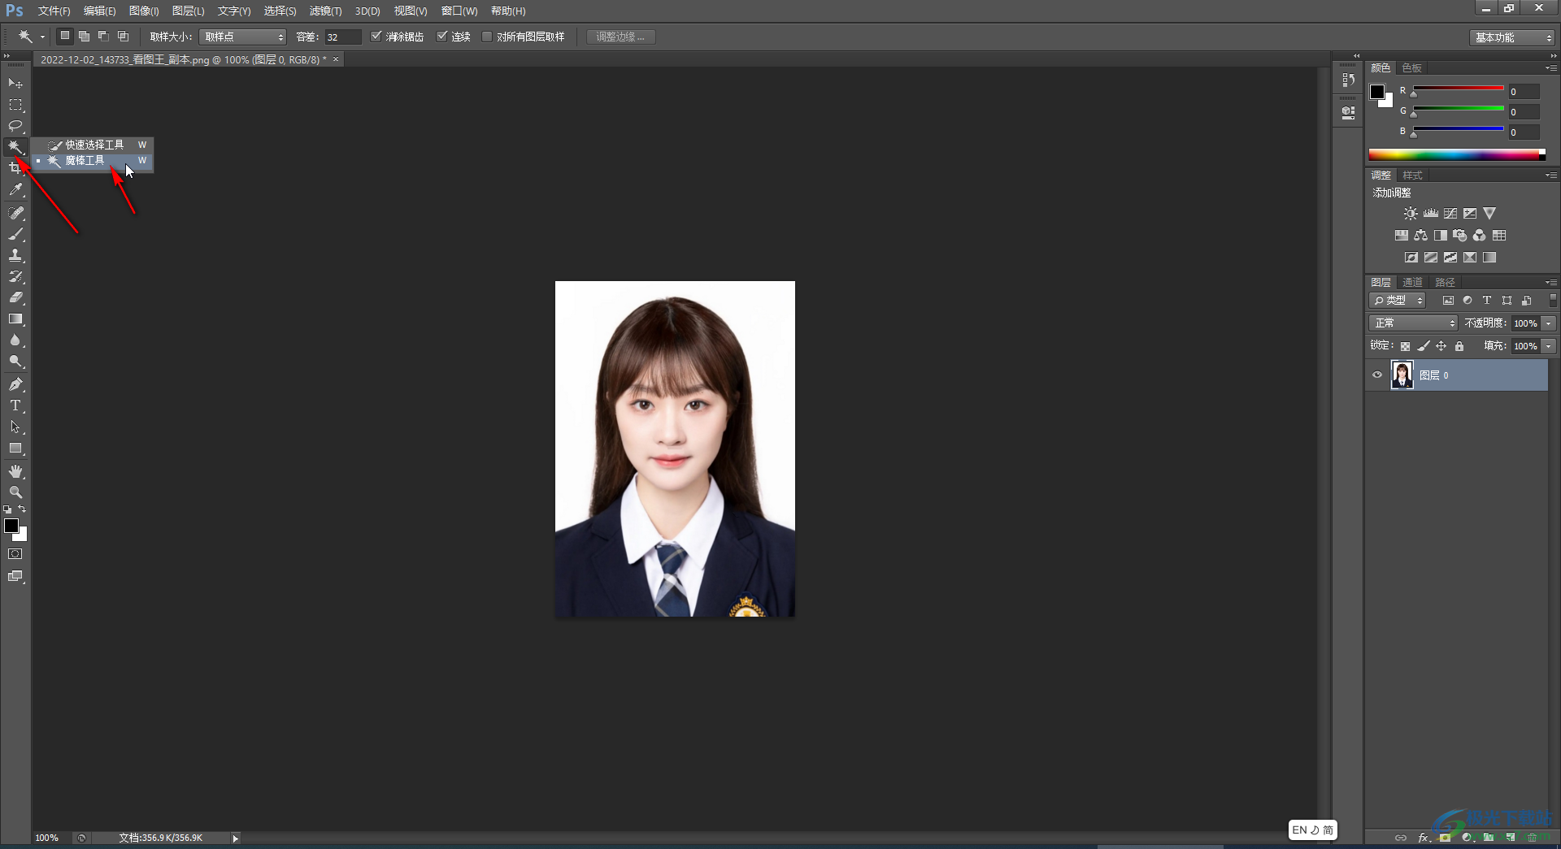The image size is (1561, 849).
Task: Click the 调整边缘... button
Action: click(x=620, y=37)
